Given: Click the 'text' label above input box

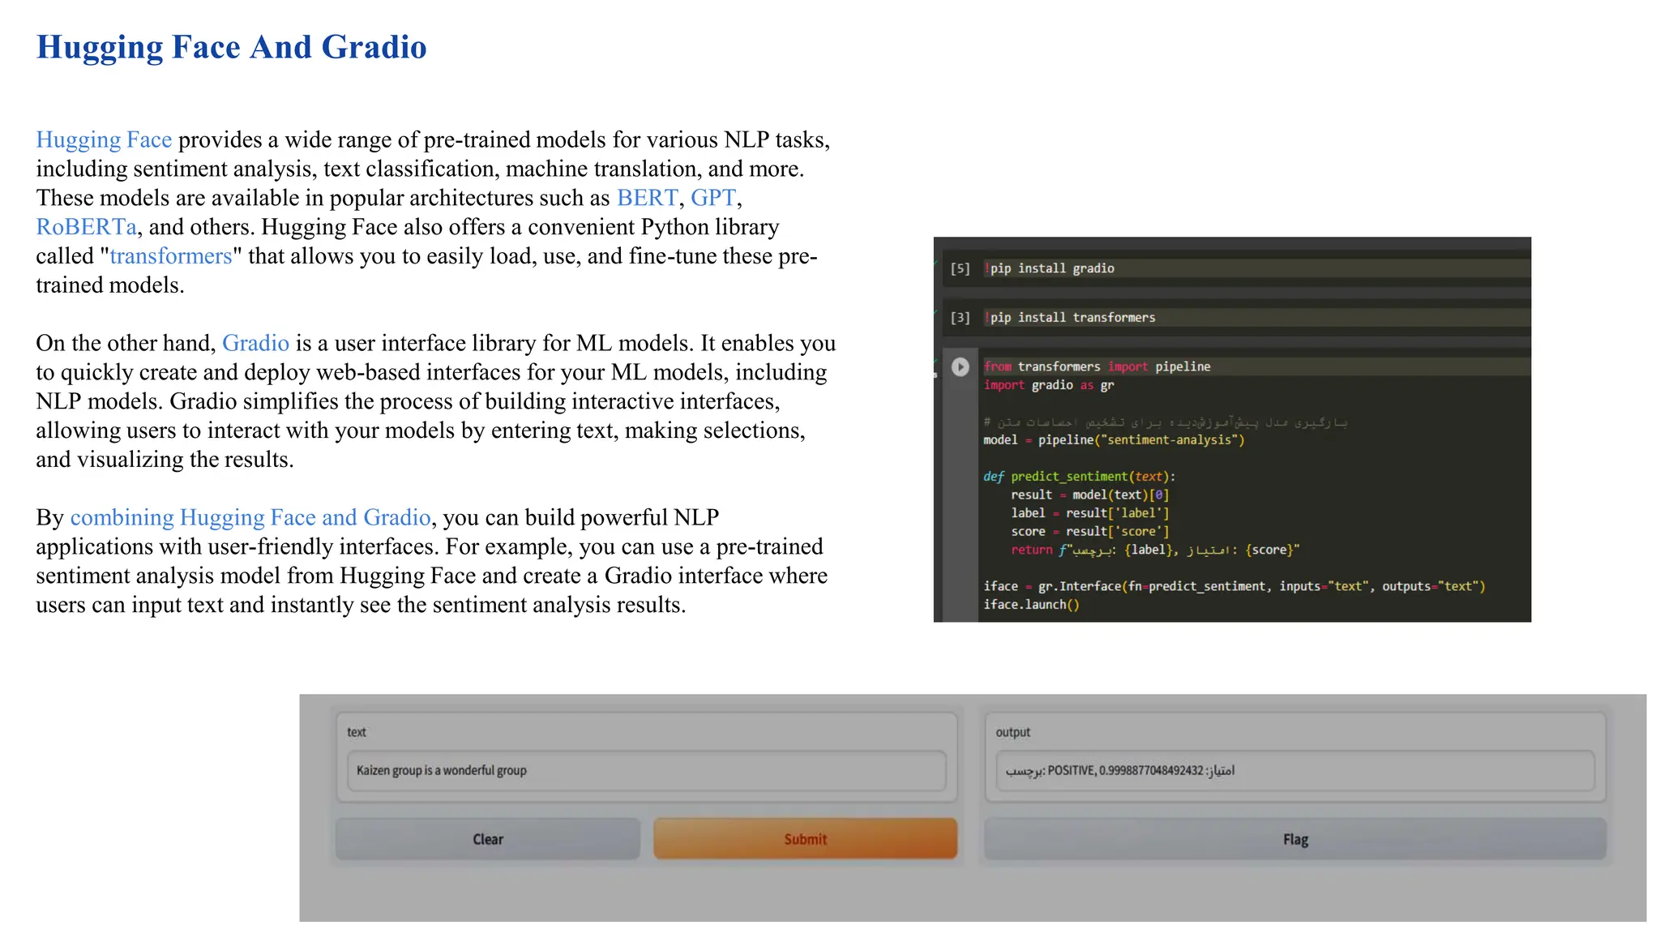Looking at the screenshot, I should [357, 732].
